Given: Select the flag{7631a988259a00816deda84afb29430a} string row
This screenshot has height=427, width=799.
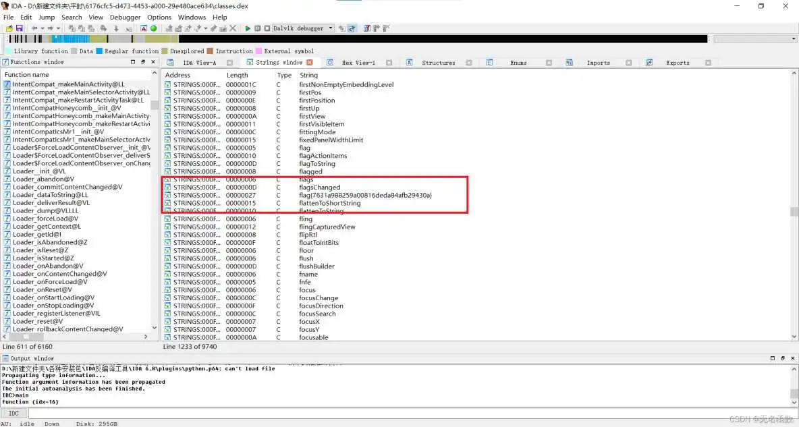Looking at the screenshot, I should (365, 196).
